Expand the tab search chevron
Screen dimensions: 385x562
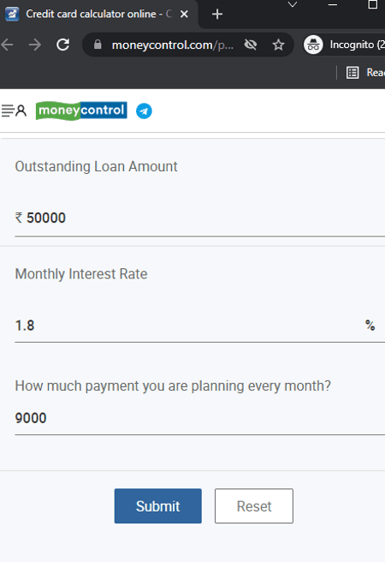pos(293,4)
